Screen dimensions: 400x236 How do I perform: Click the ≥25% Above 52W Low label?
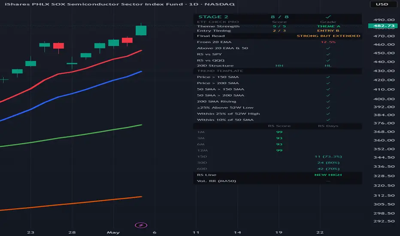[225, 108]
